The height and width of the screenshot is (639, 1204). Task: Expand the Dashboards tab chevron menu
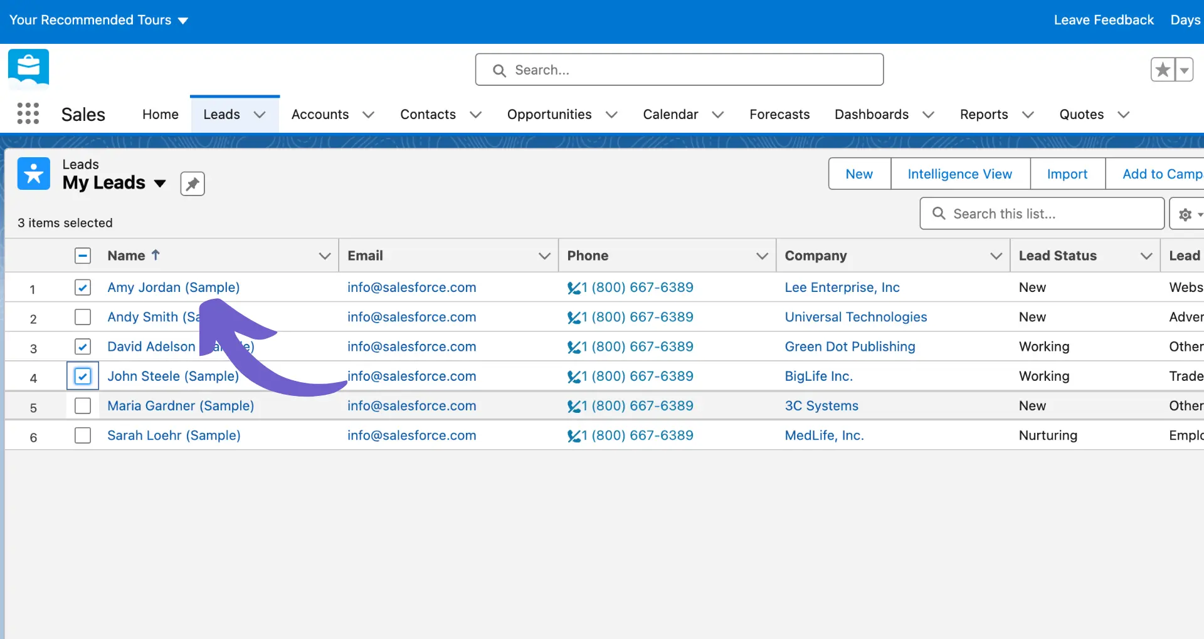[x=929, y=115]
